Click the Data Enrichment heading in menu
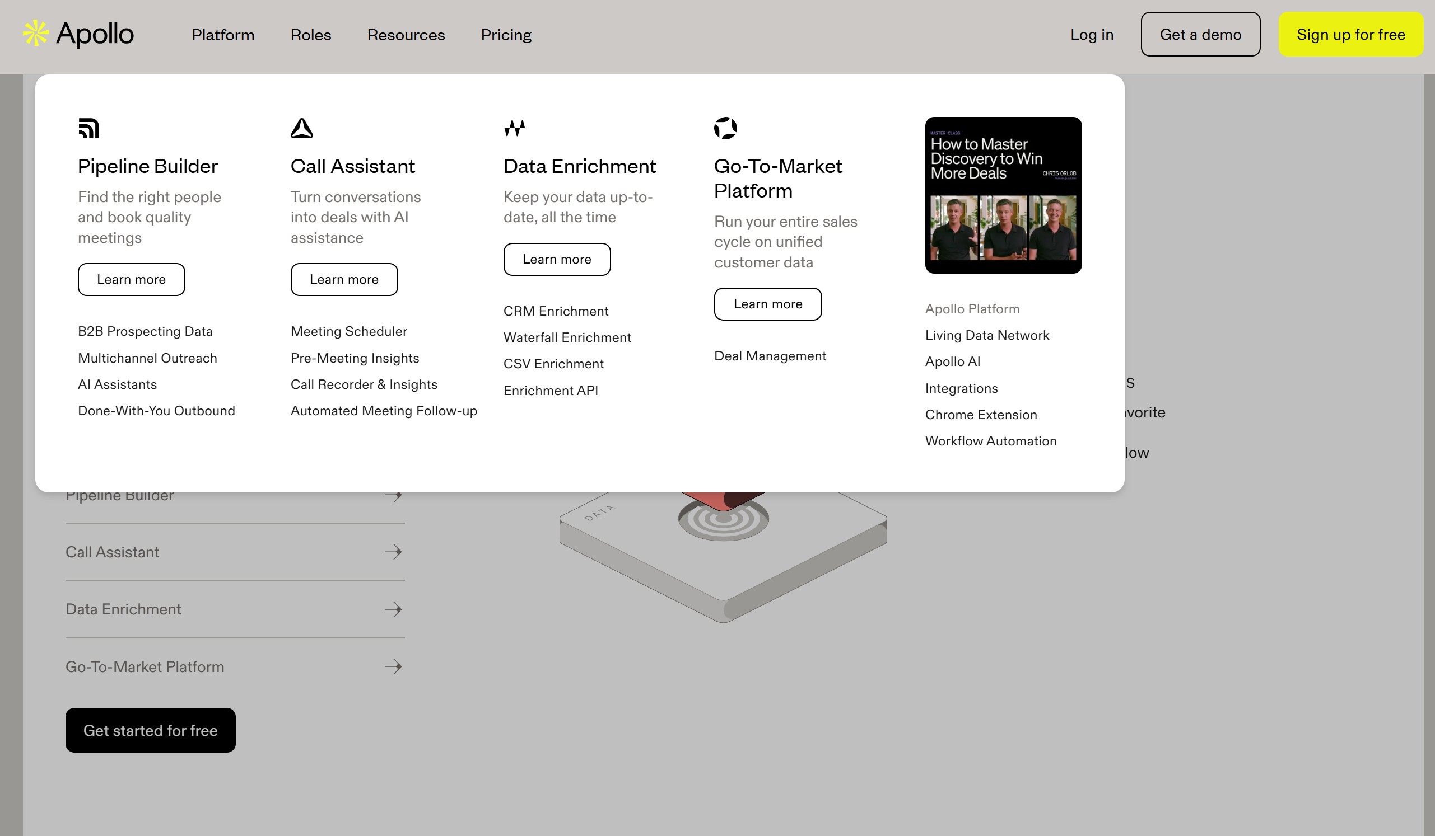Screen dimensions: 1435x836 tap(580, 166)
